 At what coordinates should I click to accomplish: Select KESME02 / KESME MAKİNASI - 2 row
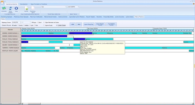click(11, 33)
